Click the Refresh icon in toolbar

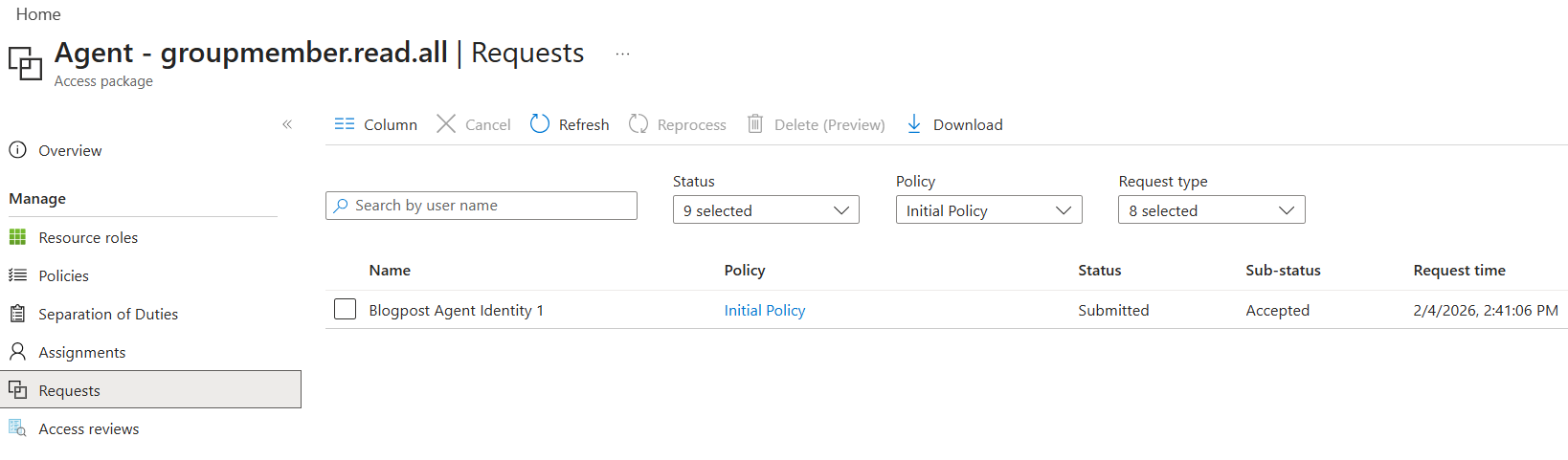(540, 124)
